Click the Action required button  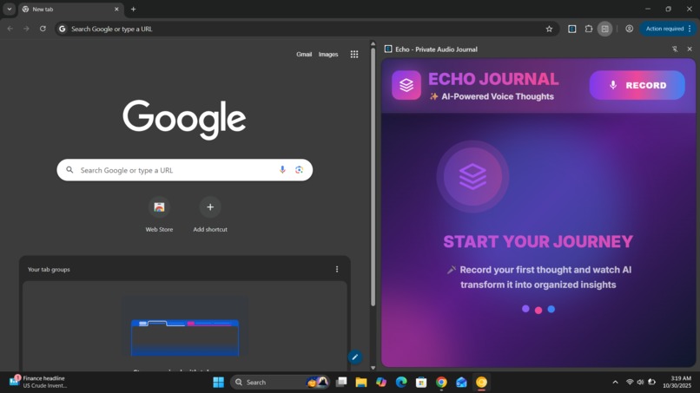[667, 29]
